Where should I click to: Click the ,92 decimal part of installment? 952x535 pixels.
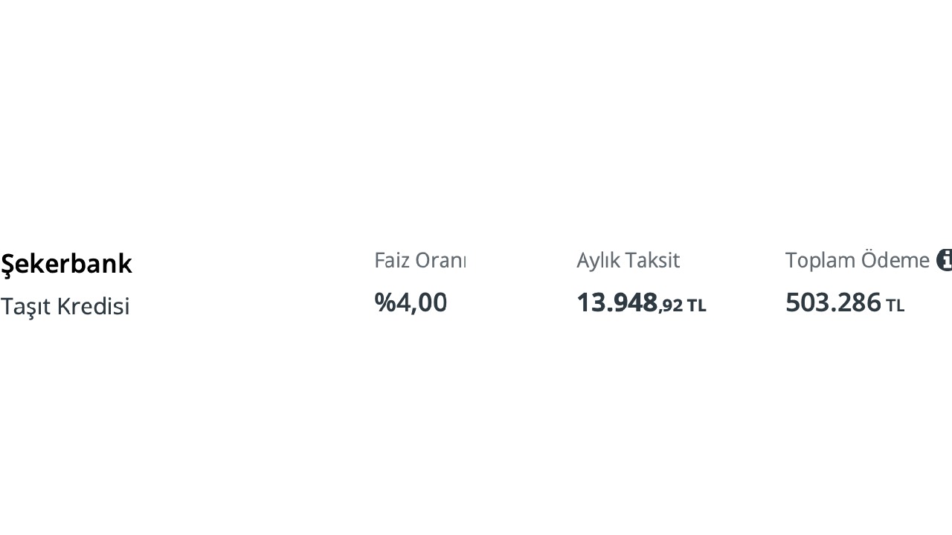tap(671, 306)
